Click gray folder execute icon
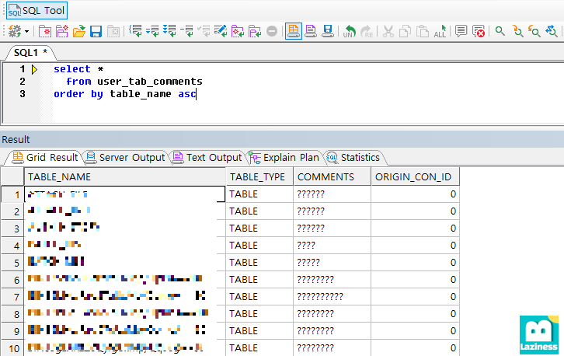 [x=255, y=31]
